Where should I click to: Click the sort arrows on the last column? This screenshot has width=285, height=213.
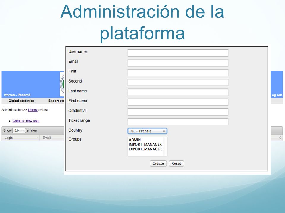pos(280,138)
